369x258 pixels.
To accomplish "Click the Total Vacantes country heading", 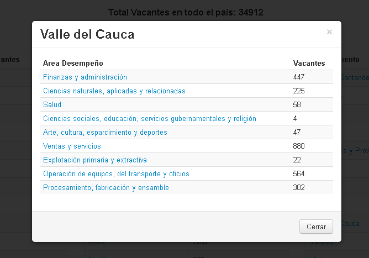I will click(184, 12).
